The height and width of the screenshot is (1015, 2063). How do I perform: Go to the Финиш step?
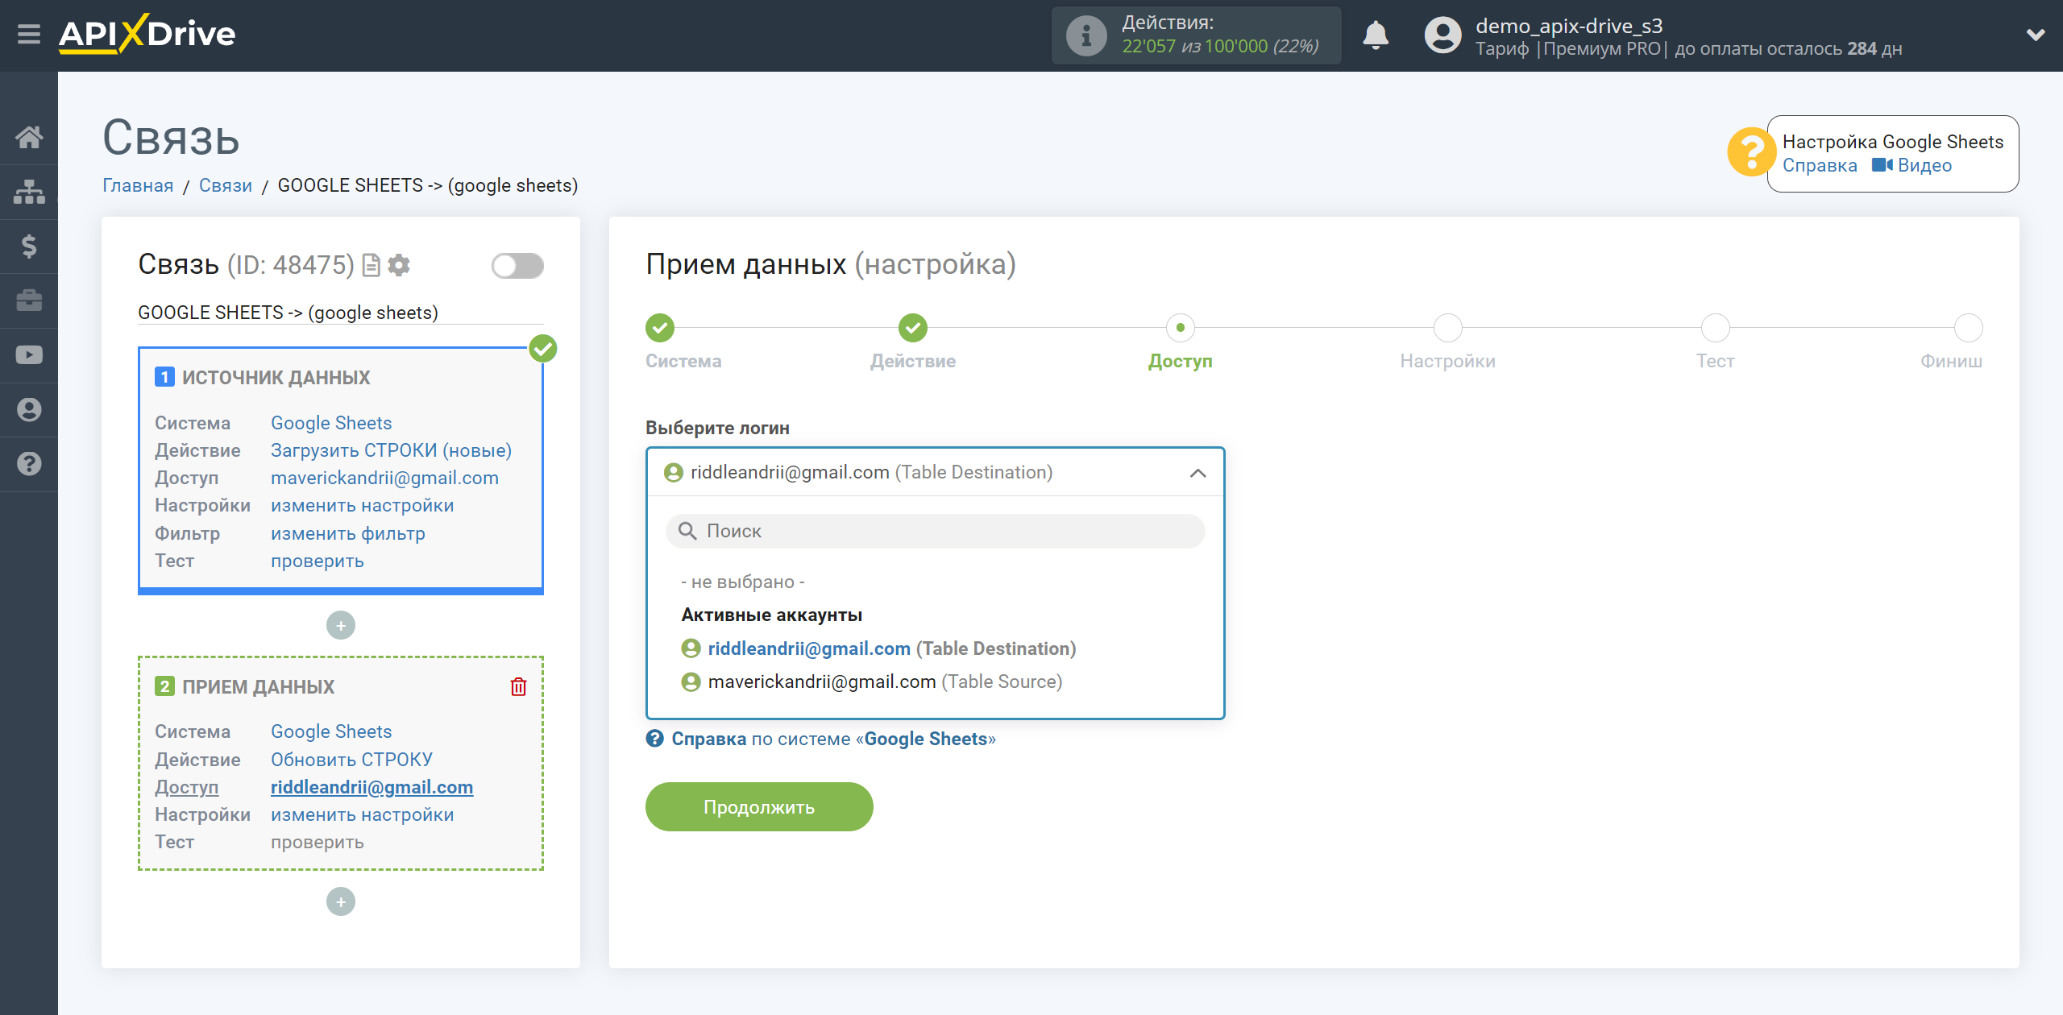click(1969, 328)
